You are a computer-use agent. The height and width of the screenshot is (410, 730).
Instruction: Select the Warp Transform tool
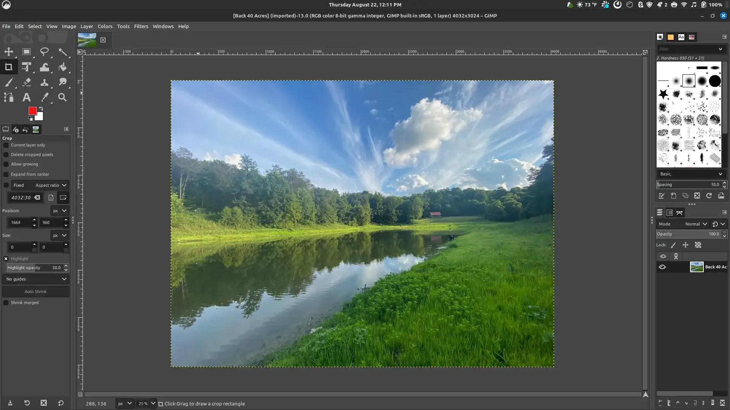44,67
